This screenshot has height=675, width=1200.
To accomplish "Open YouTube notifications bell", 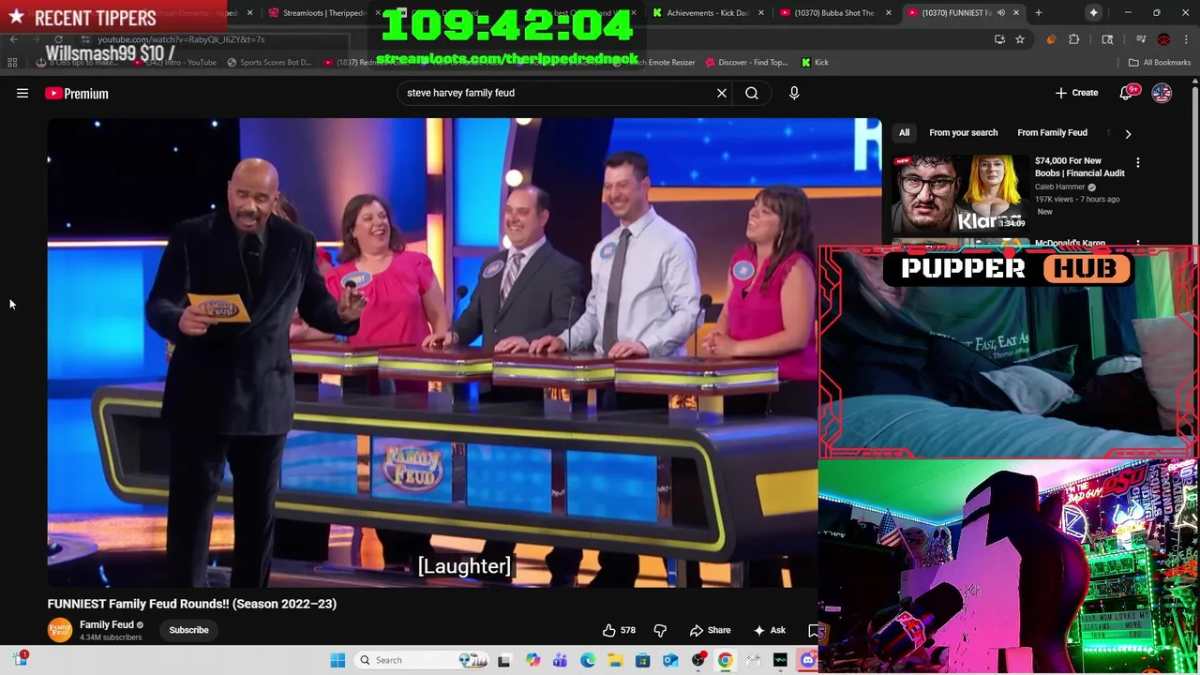I will pos(1126,93).
